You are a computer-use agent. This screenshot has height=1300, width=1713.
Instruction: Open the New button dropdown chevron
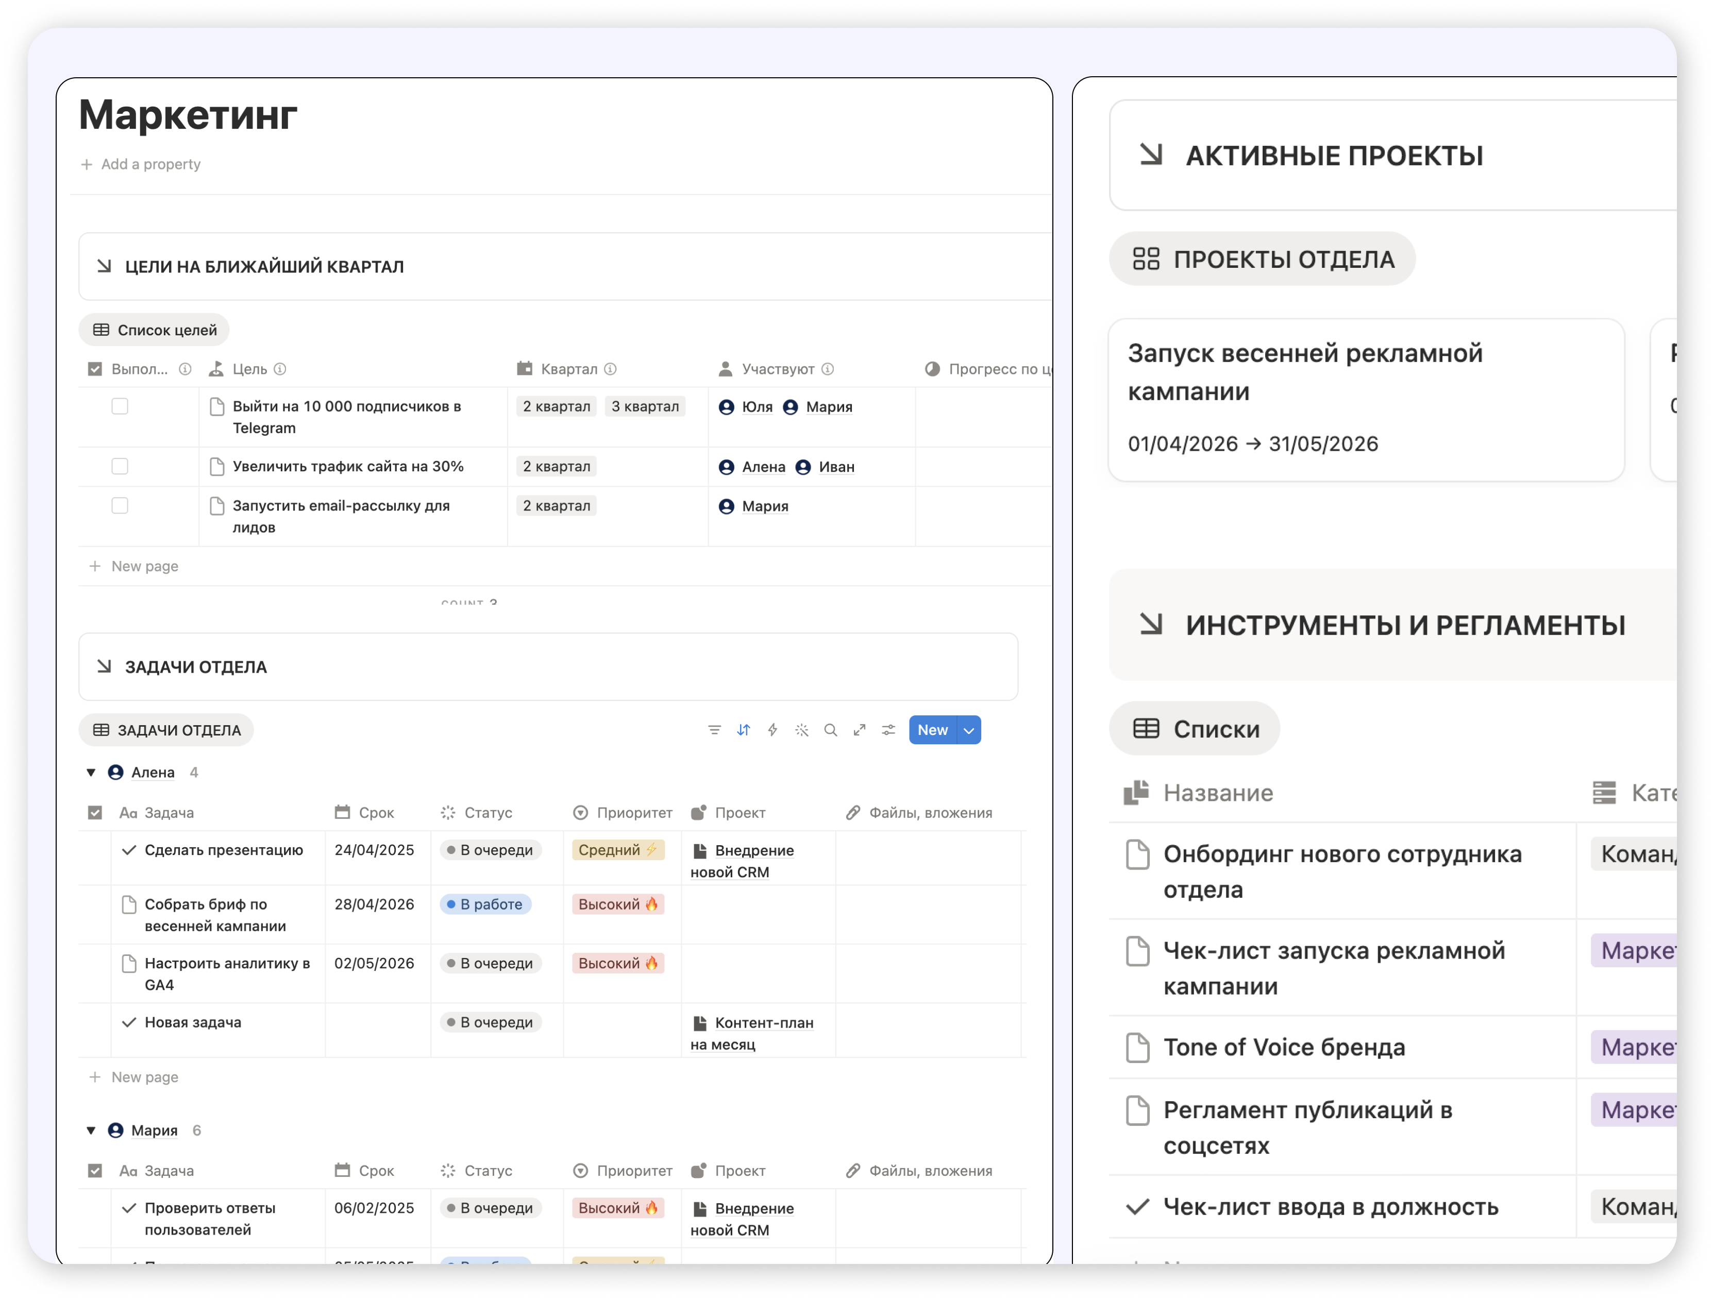click(968, 730)
